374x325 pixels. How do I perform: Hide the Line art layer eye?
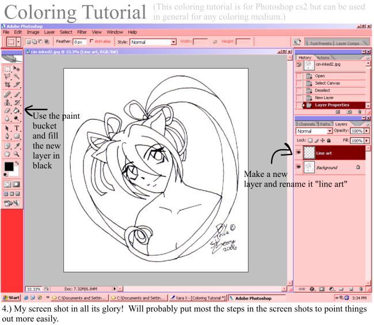tap(299, 152)
